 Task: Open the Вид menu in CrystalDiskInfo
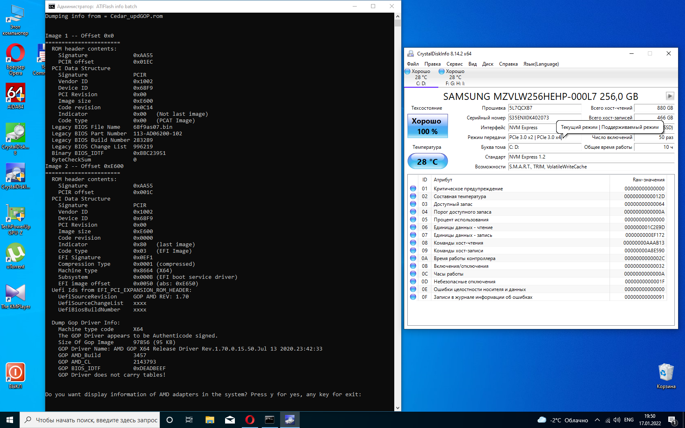pyautogui.click(x=473, y=64)
